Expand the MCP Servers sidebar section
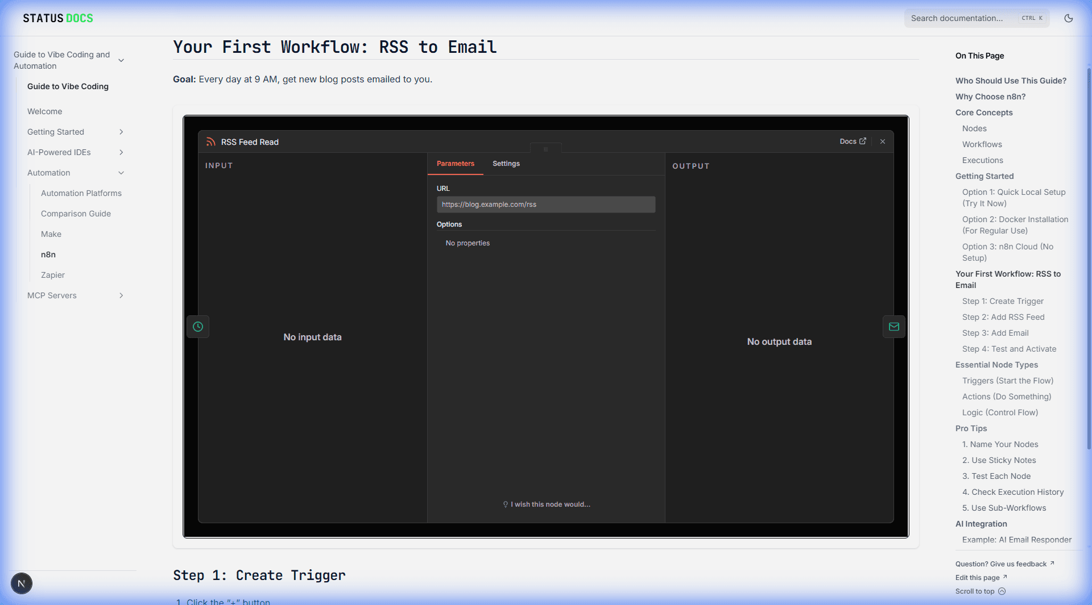 [121, 295]
